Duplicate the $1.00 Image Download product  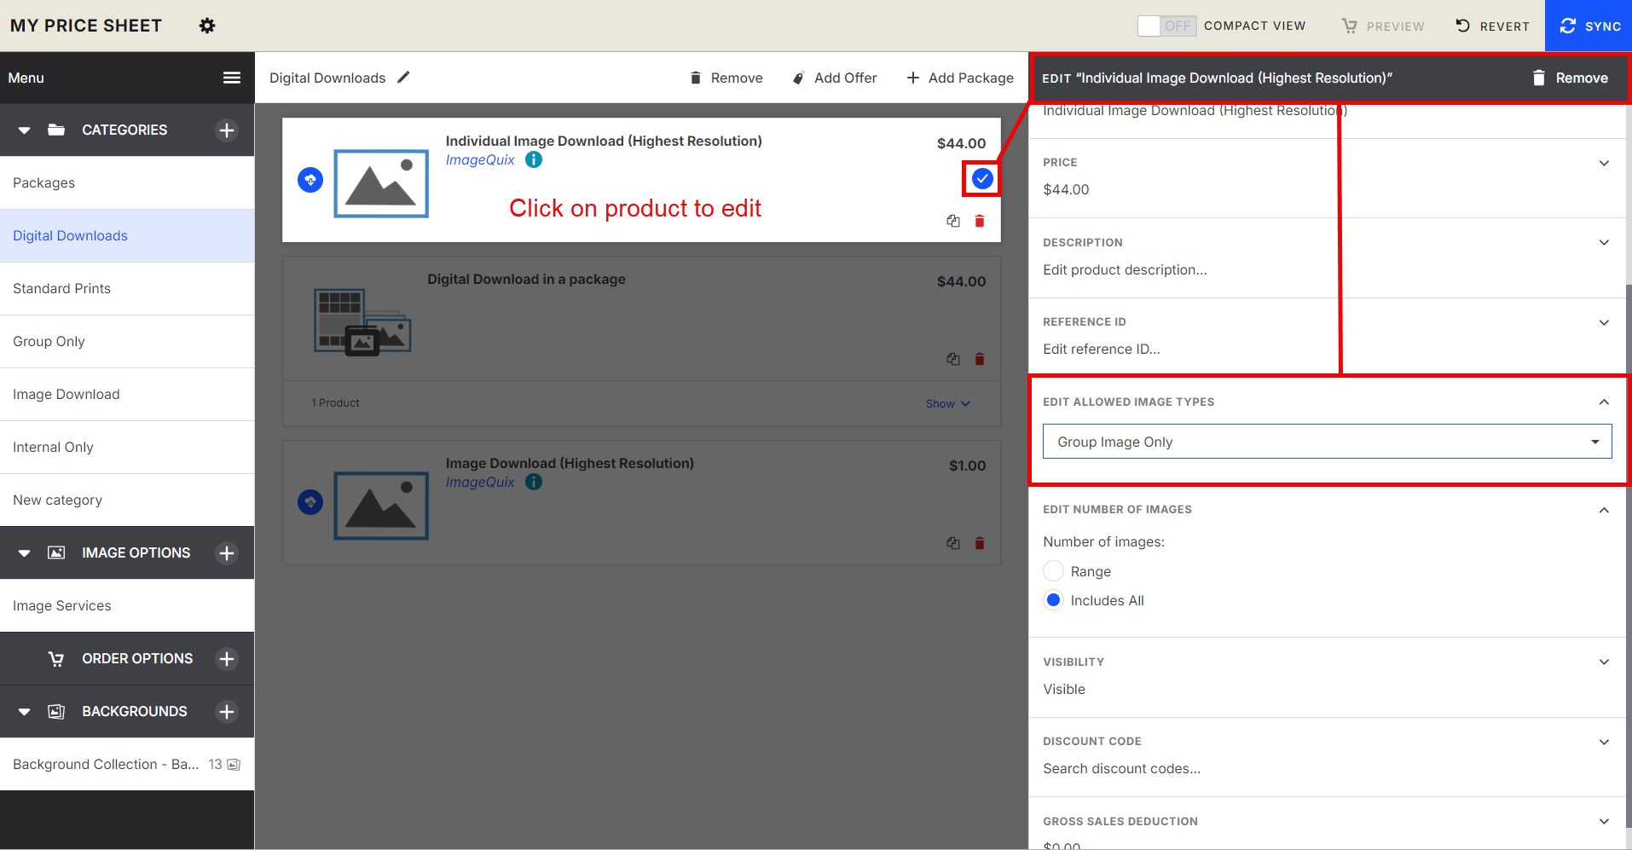pyautogui.click(x=953, y=543)
